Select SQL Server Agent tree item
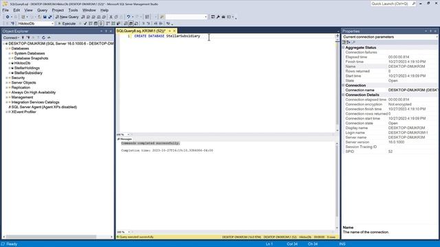Screen dimensions: 440x247 44,107
